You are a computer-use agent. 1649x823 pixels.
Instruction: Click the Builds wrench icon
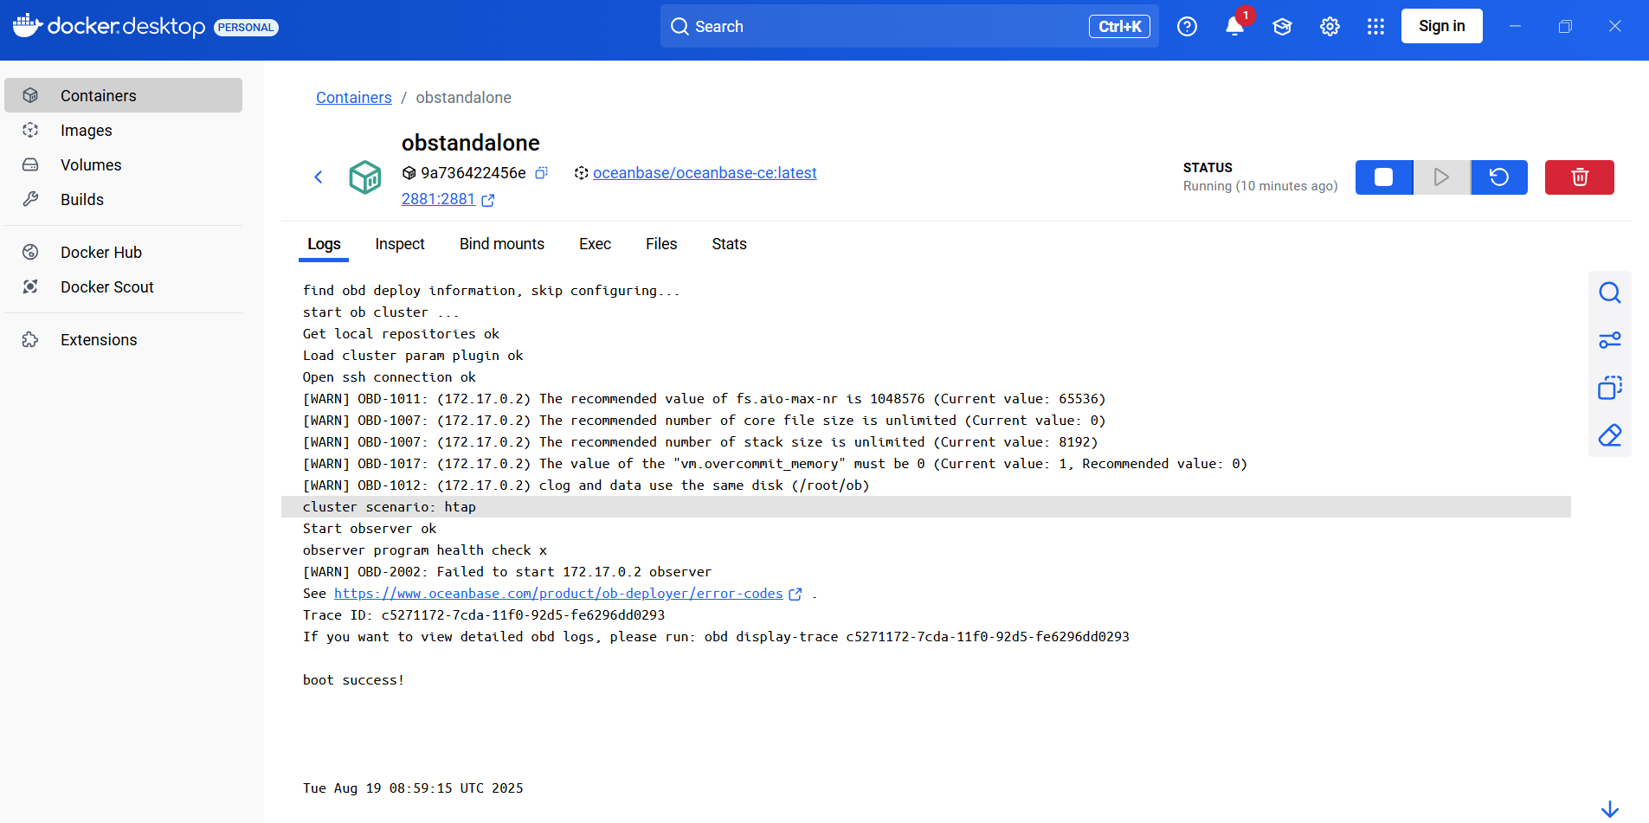coord(30,199)
